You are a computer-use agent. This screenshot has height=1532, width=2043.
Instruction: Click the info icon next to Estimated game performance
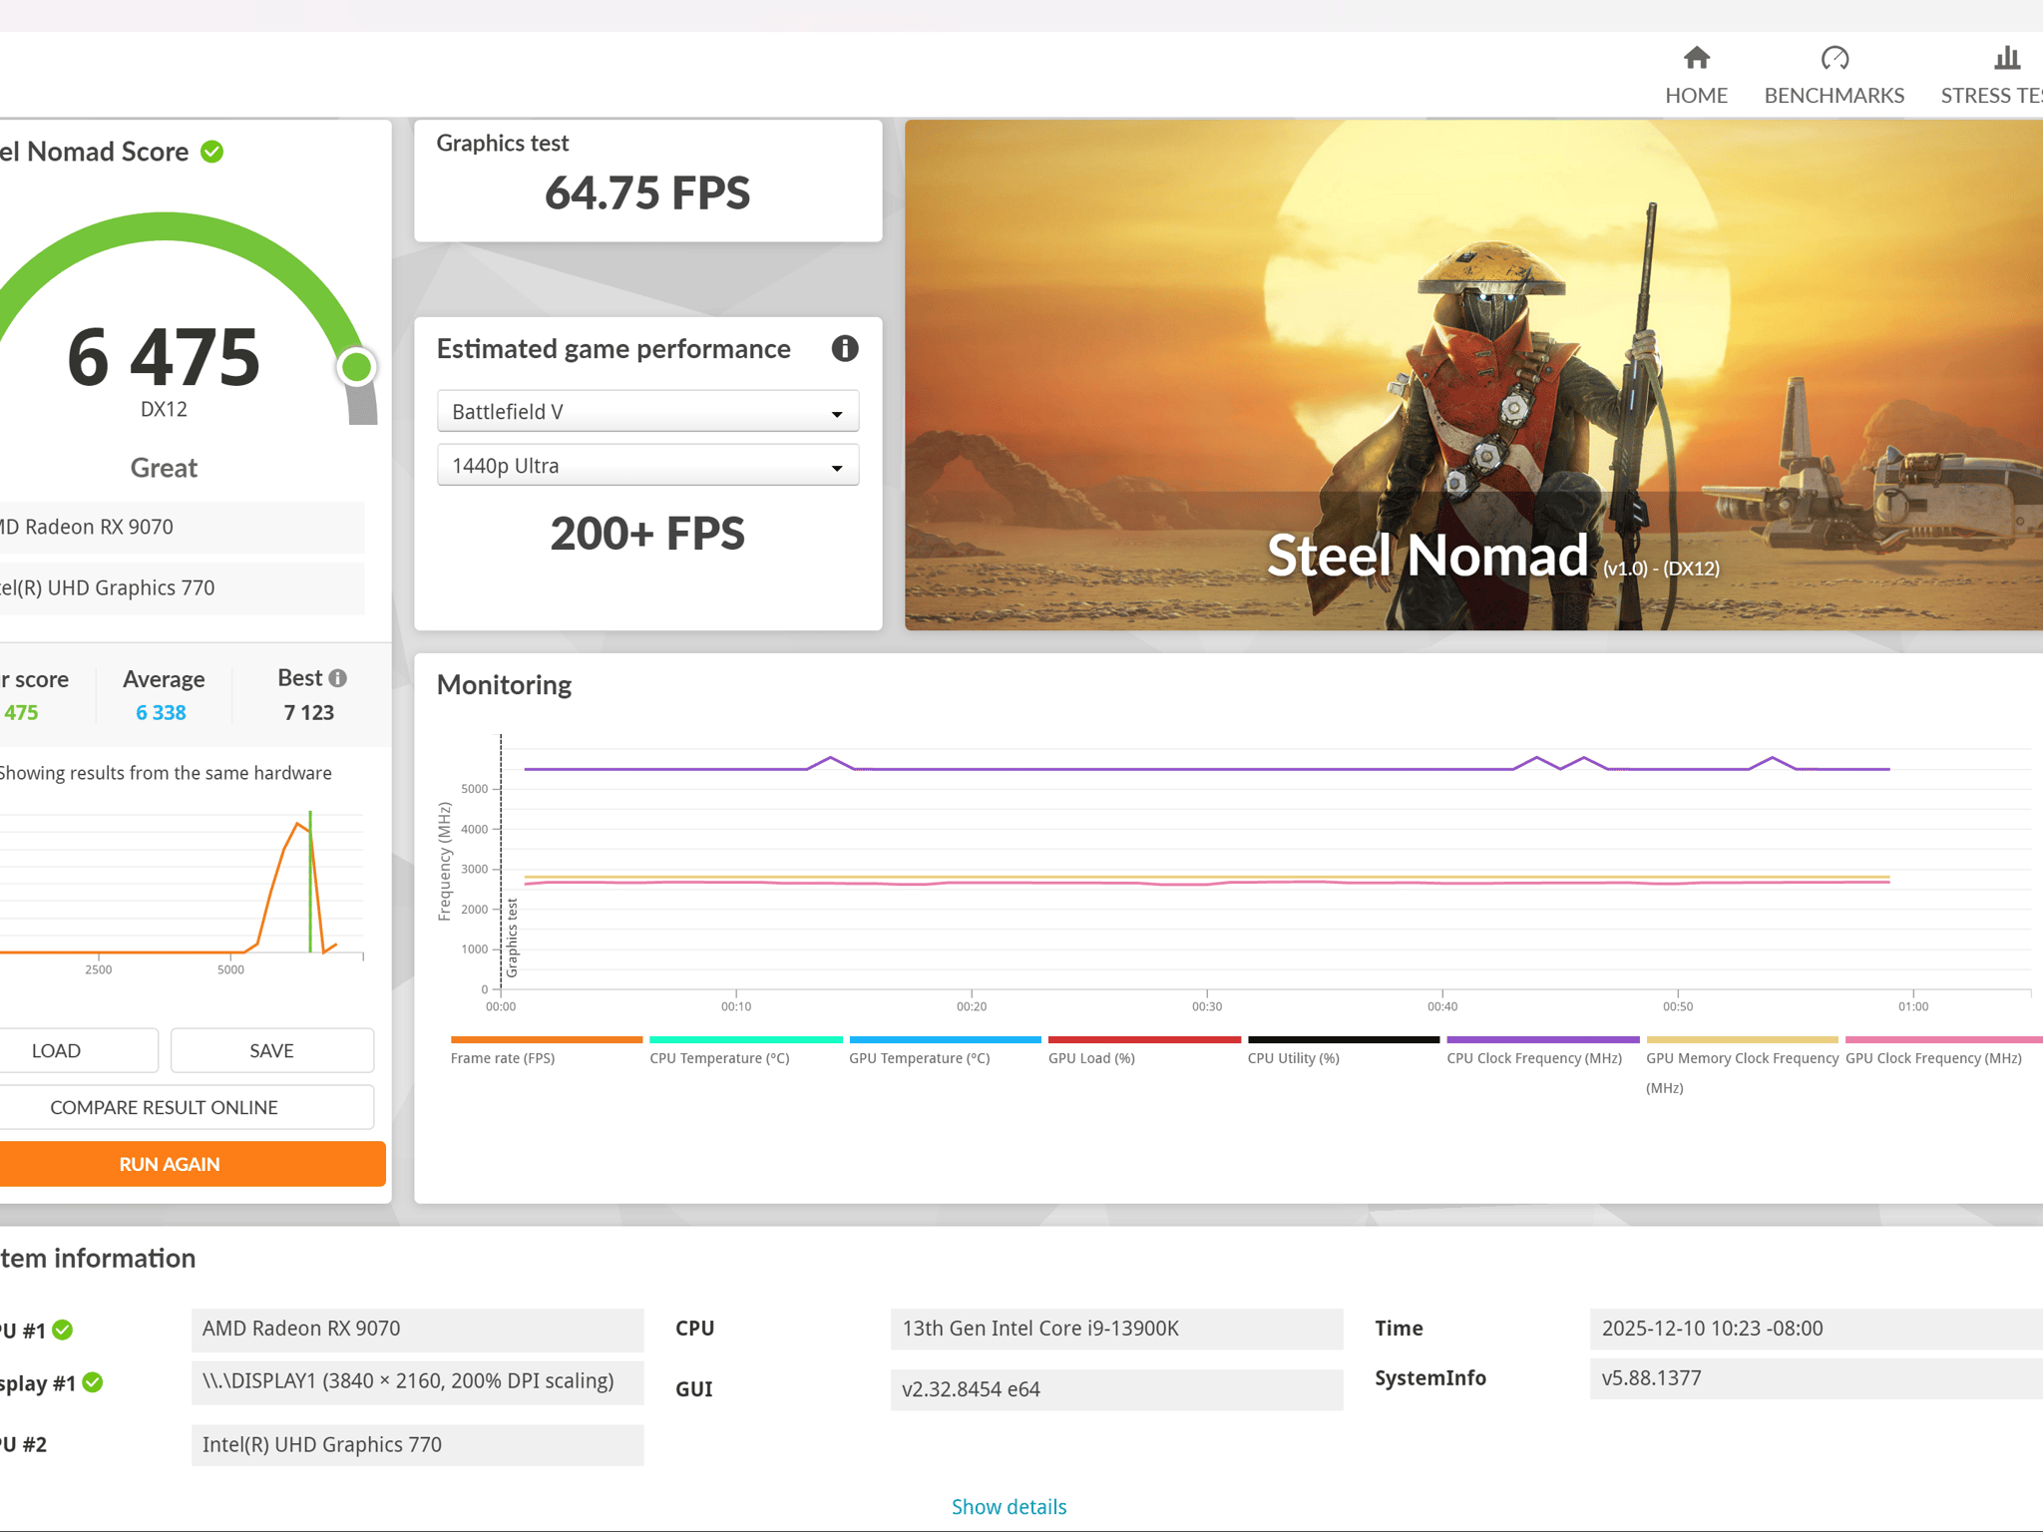(844, 348)
